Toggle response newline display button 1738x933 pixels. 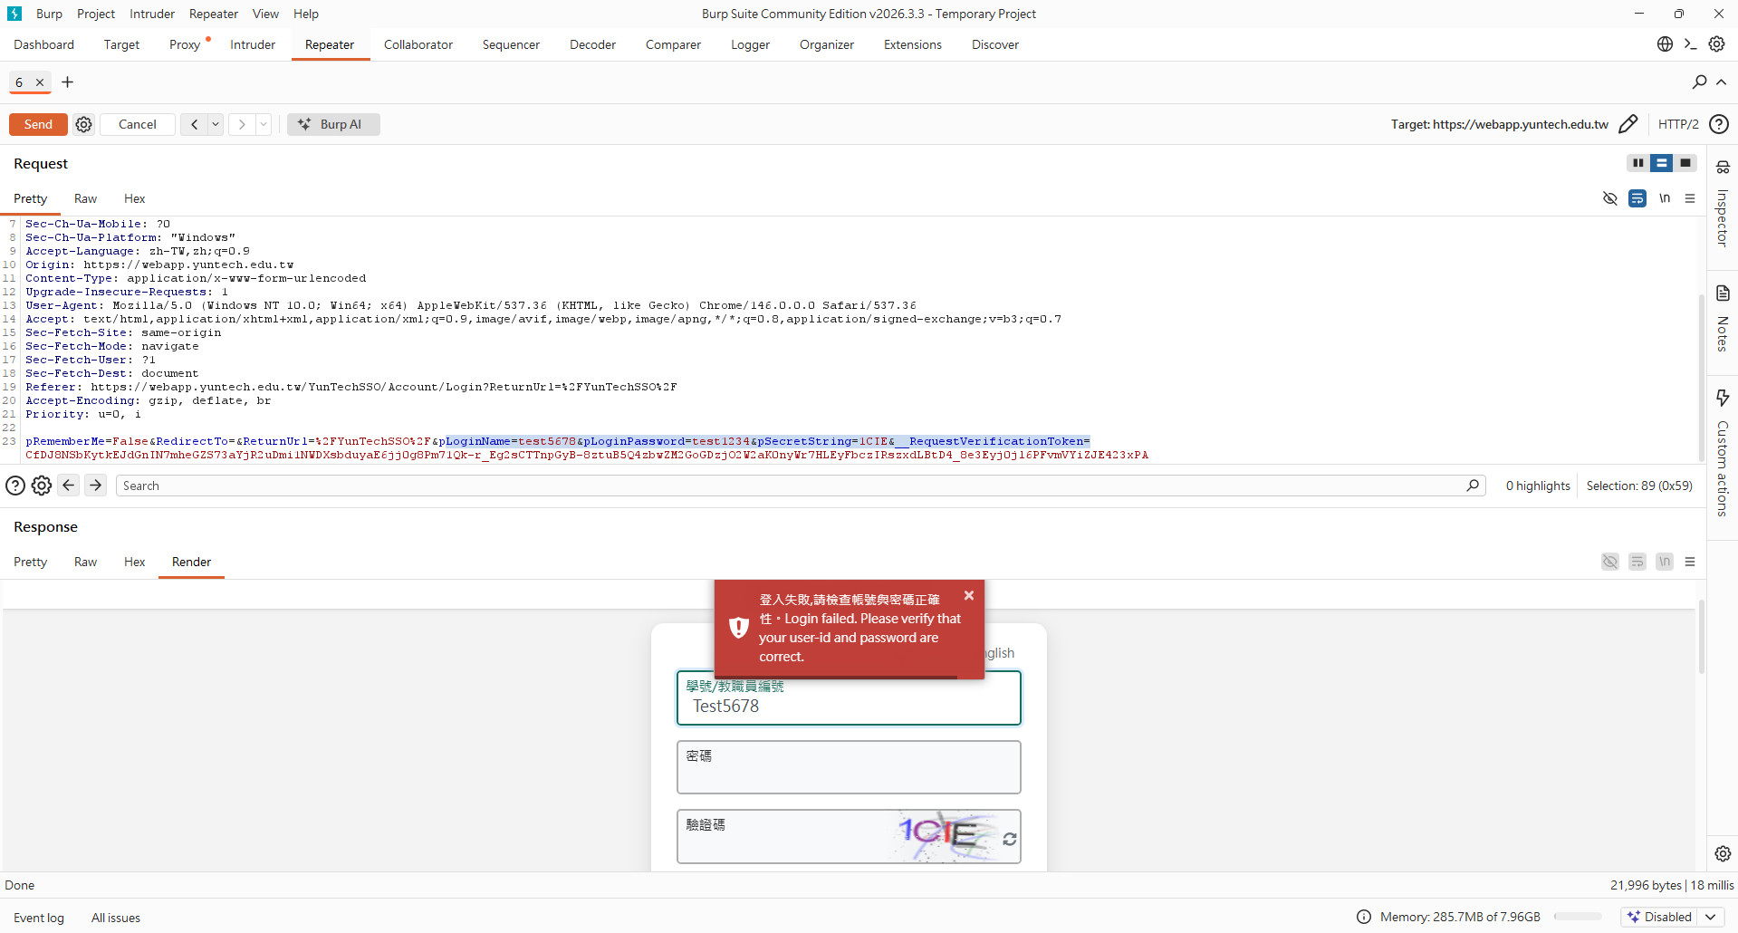1665,562
